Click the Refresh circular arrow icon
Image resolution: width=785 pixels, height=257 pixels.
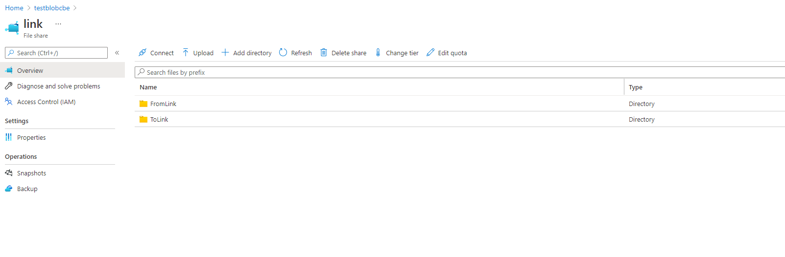(283, 53)
